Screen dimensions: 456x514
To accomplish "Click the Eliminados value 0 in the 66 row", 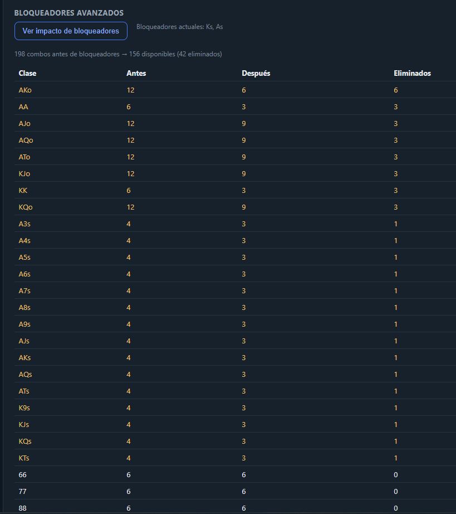I will pos(396,474).
